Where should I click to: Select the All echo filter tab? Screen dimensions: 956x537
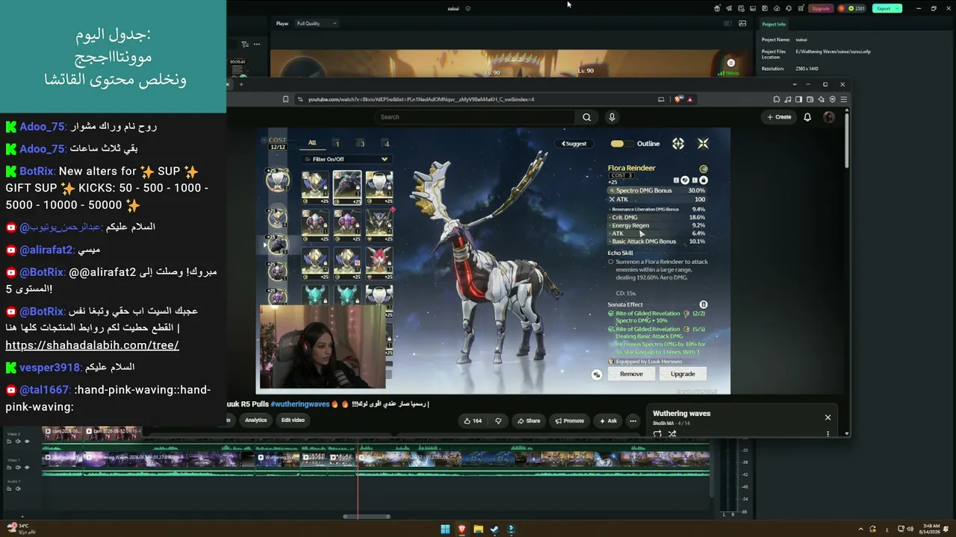(x=312, y=143)
